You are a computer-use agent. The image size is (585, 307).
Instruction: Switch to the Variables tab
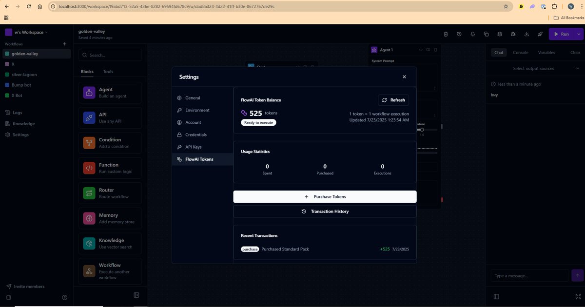[546, 52]
